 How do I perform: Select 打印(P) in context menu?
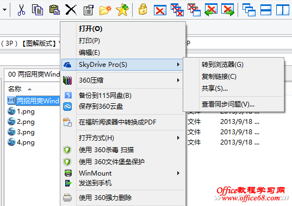click(x=123, y=41)
